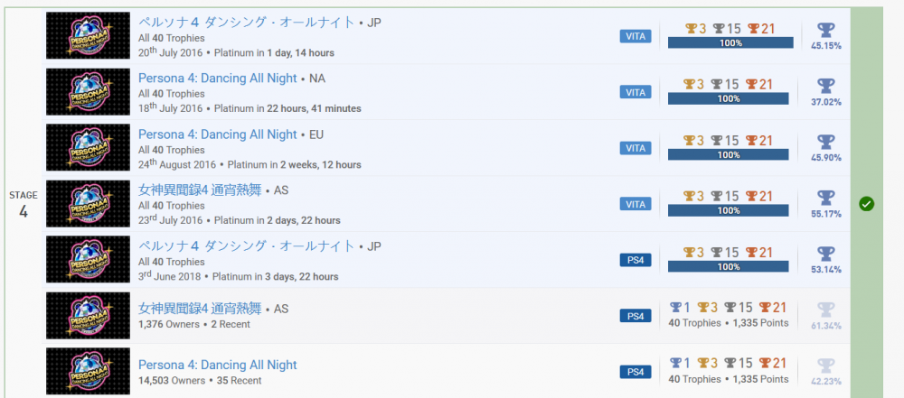Click the game thumbnail on the NA row
904x398 pixels.
[87, 92]
